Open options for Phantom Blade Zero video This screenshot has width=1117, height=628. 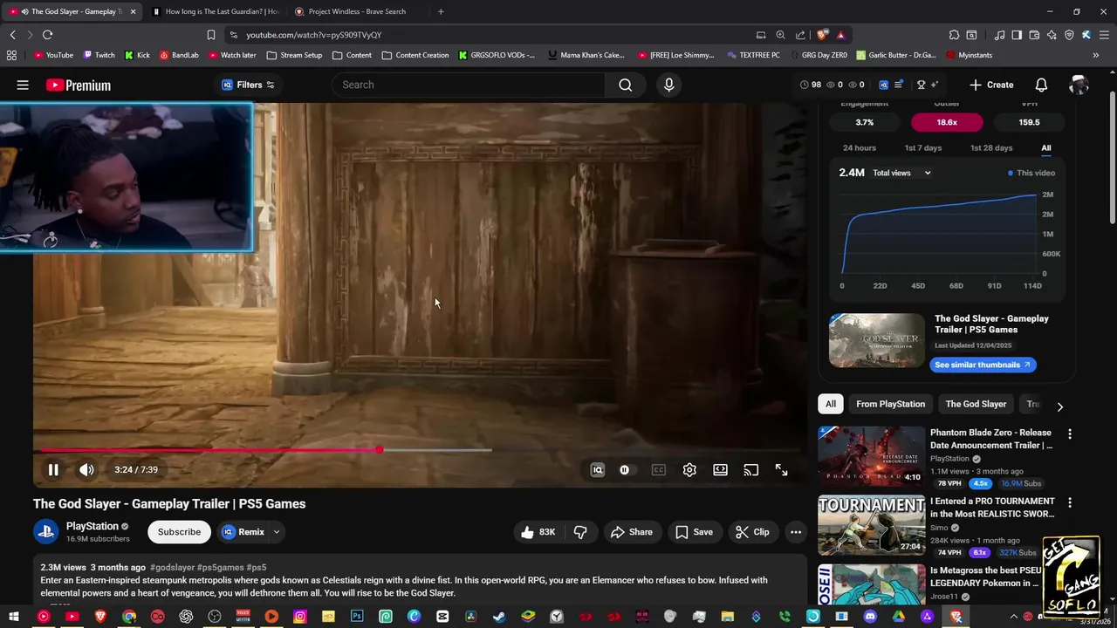coord(1070,433)
